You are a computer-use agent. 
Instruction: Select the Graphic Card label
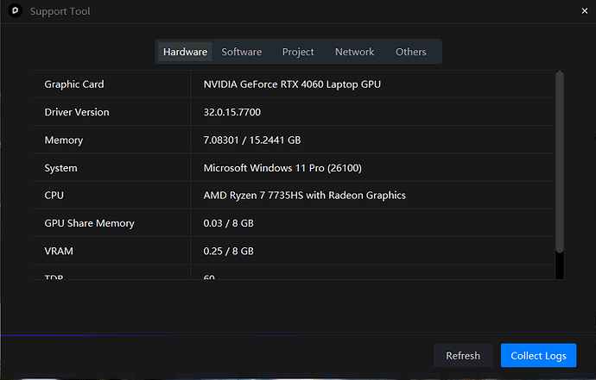click(x=74, y=84)
